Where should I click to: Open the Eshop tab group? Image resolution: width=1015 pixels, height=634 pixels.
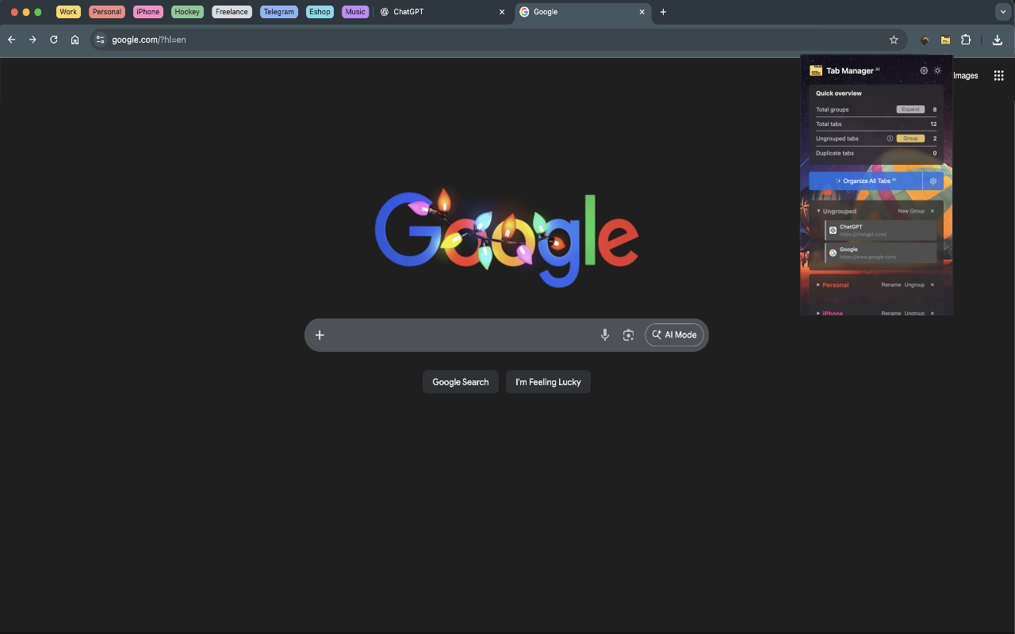point(320,12)
